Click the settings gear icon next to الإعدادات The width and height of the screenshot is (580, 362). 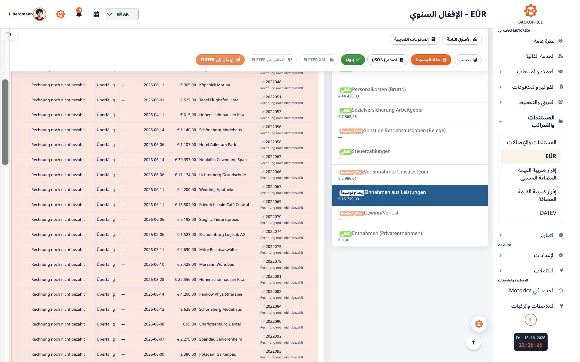(x=561, y=255)
